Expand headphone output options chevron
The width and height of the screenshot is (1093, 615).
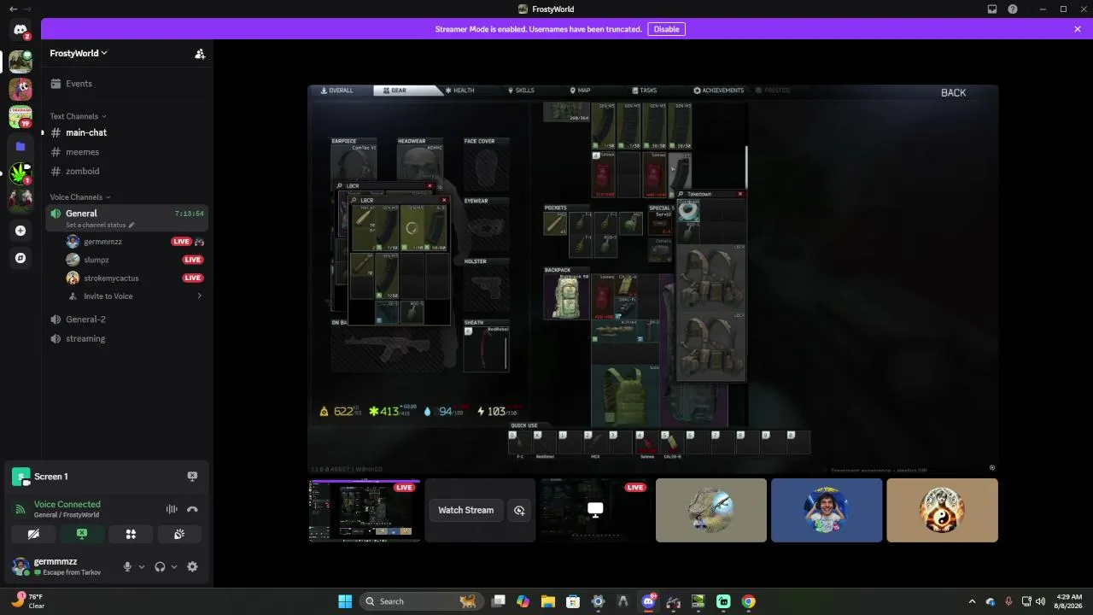tap(174, 566)
